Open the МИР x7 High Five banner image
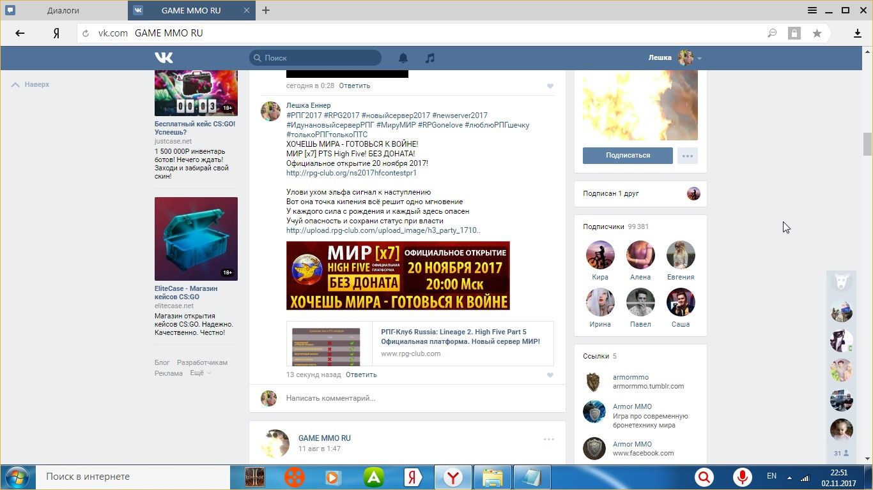This screenshot has width=873, height=490. pos(398,276)
